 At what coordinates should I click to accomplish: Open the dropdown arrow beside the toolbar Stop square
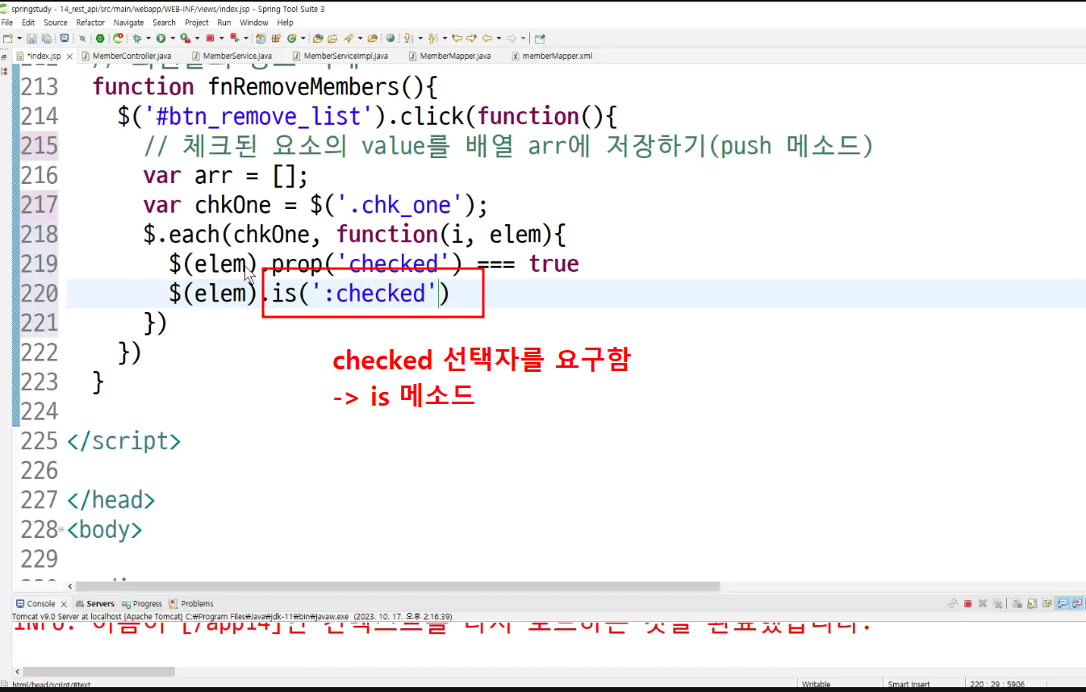(x=220, y=38)
